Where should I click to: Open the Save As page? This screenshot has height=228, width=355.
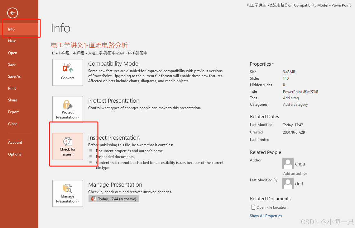point(19,77)
